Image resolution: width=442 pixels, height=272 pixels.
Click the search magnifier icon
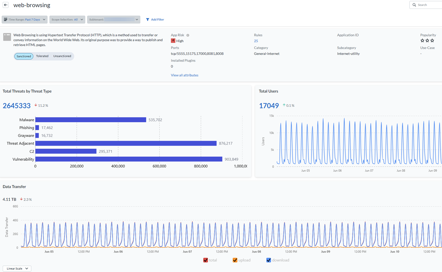pos(414,5)
